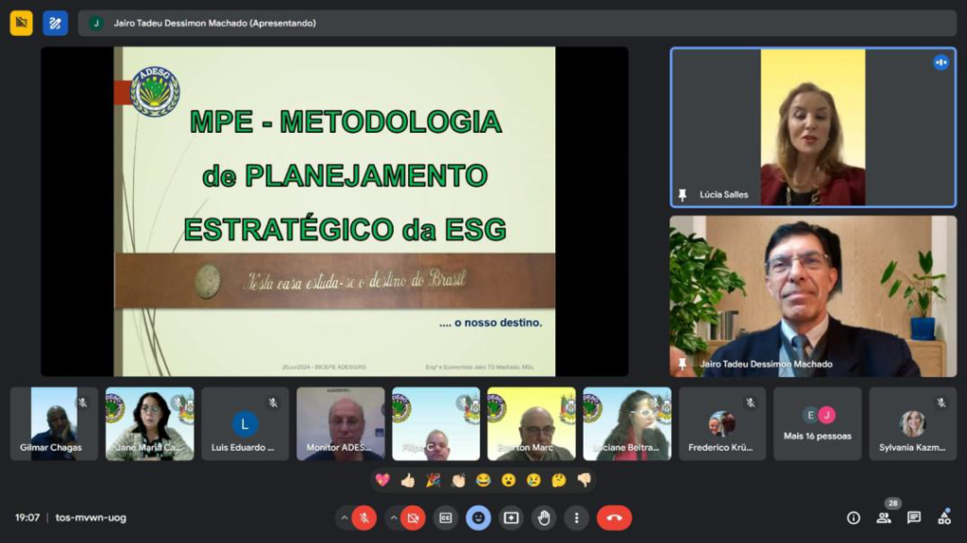967x543 pixels.
Task: Open the "Mais 16 pessoas" tile
Action: click(x=818, y=423)
